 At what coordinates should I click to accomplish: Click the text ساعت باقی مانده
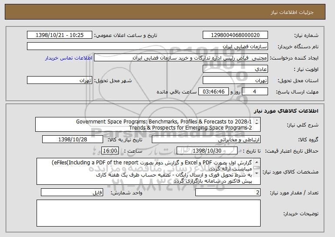click(177, 92)
